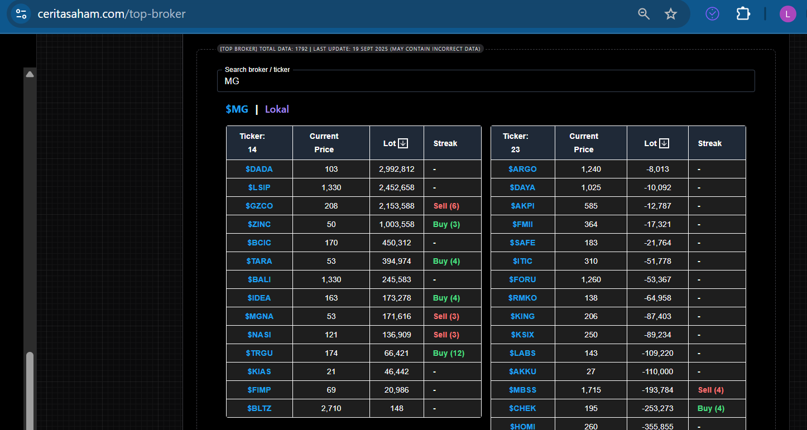Open the purple clock extension icon

coord(712,14)
